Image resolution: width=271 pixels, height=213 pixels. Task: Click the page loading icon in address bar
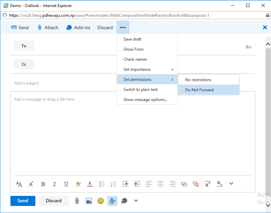click(5, 15)
